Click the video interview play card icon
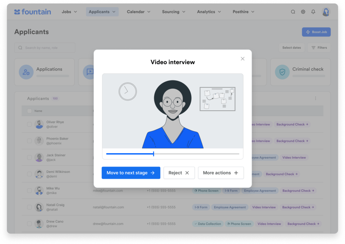 pyautogui.click(x=89, y=72)
